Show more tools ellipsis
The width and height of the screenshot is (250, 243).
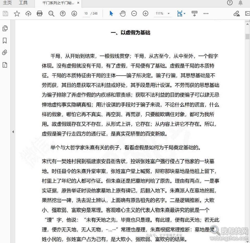[x=206, y=14]
